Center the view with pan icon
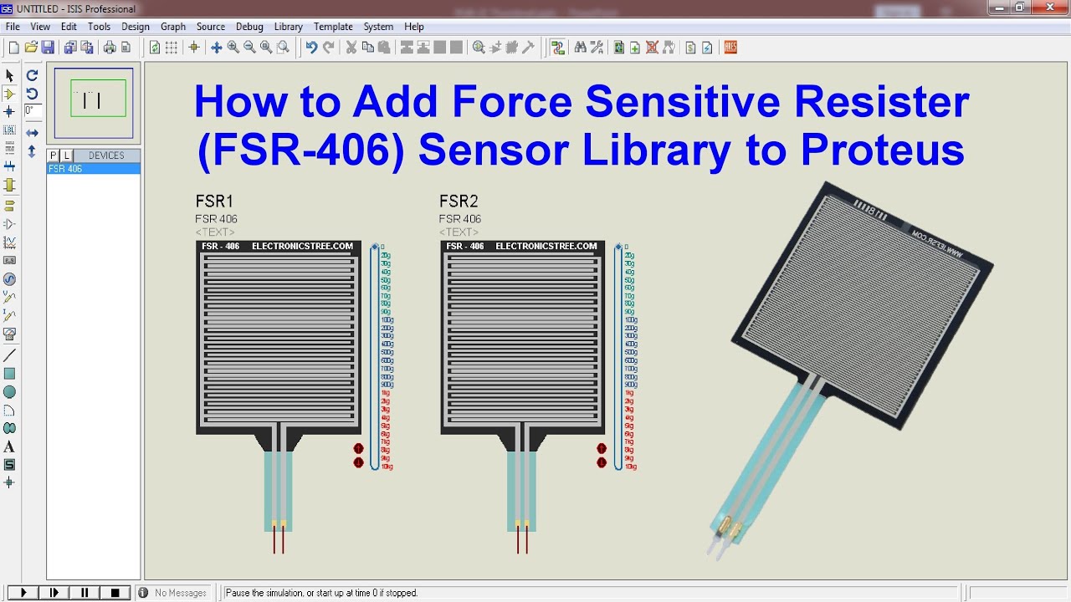1071x602 pixels. pos(216,48)
